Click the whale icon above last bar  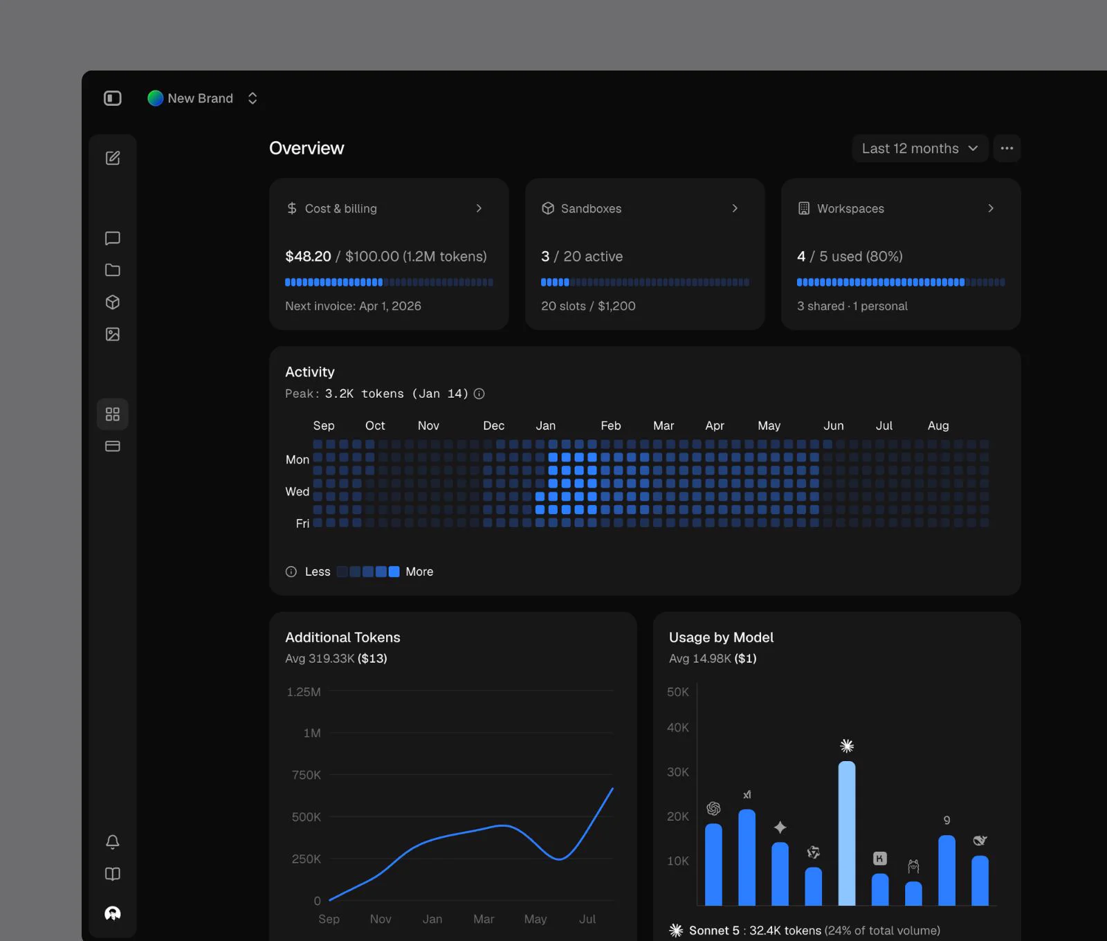[980, 841]
